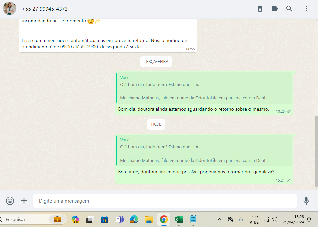
Task: Click the trash delete icon in chat header
Action: coord(260,9)
